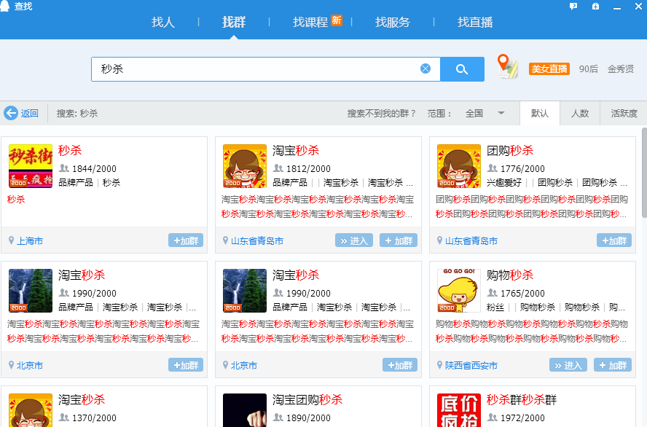Image resolution: width=647 pixels, height=427 pixels.
Task: Open 底价疯抢 red group avatar
Action: click(x=459, y=410)
